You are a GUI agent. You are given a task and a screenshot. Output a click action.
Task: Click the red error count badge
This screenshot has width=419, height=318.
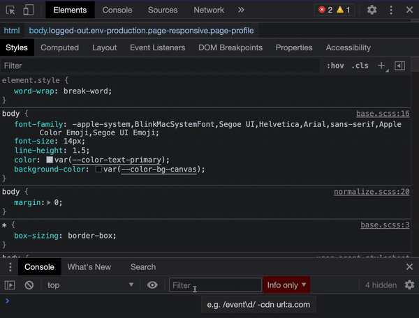coord(325,10)
